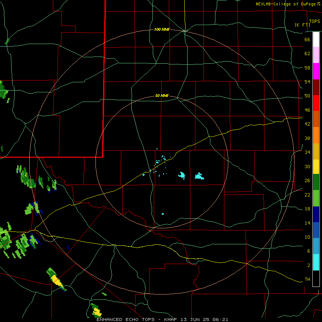Pick the cyan legend swatch
Viewport: 322px width, 322px height.
pos(316,262)
